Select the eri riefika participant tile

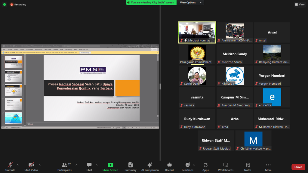coord(272,97)
